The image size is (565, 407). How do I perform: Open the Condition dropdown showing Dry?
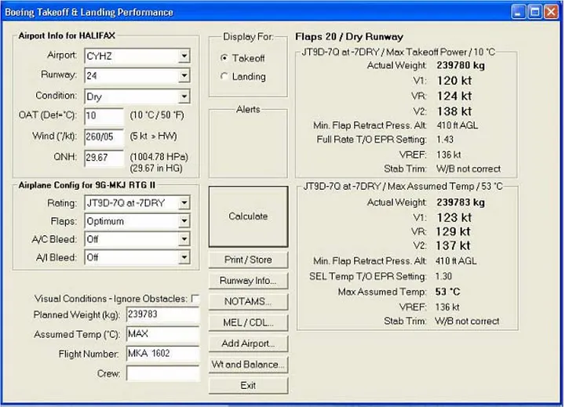pyautogui.click(x=184, y=96)
